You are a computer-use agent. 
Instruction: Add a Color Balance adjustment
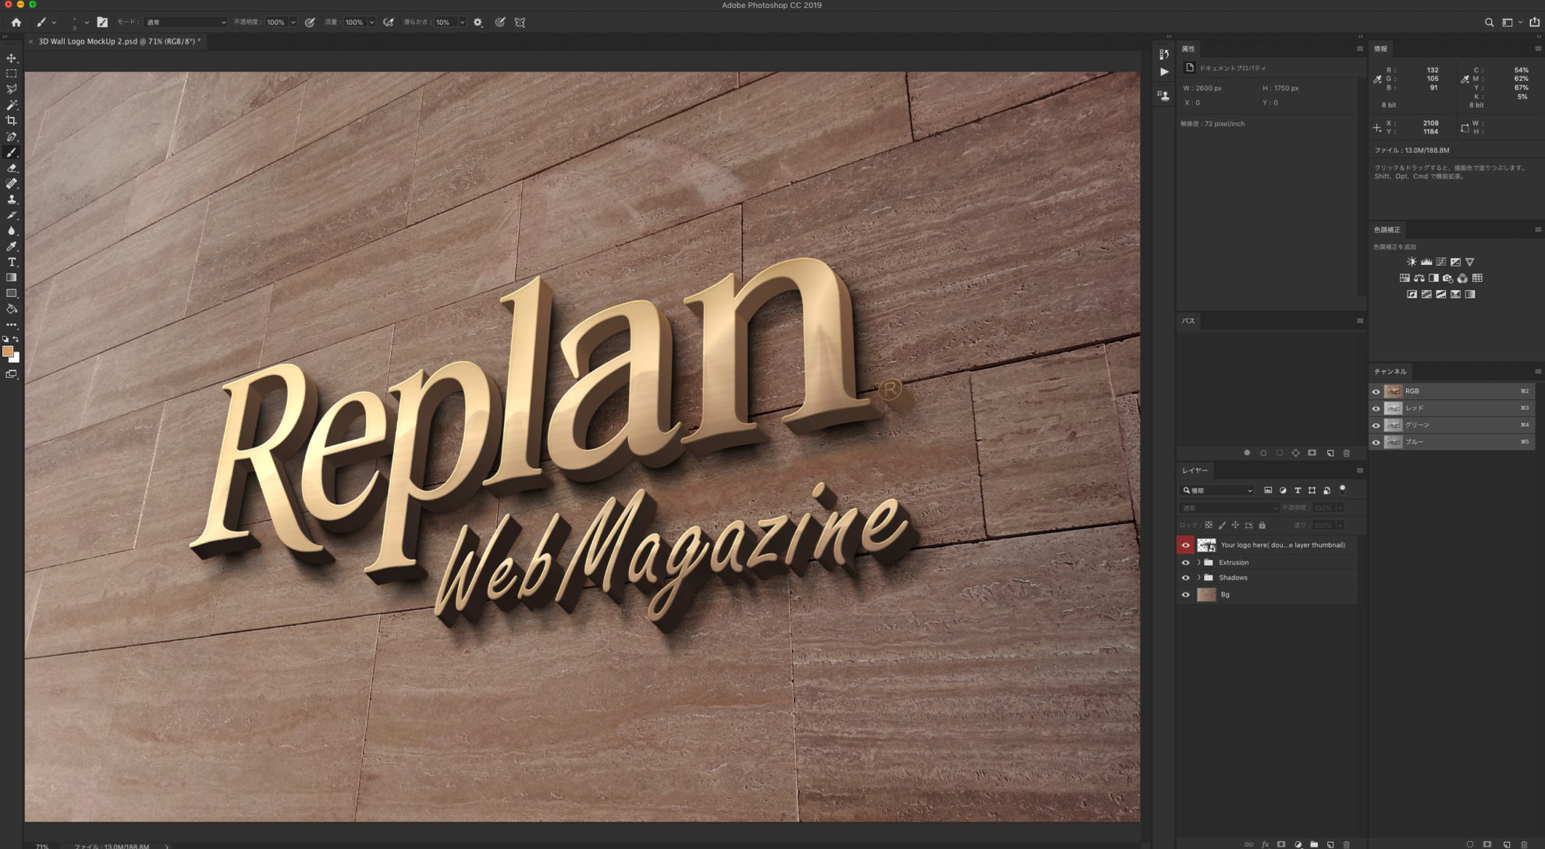(1419, 278)
